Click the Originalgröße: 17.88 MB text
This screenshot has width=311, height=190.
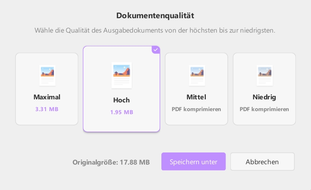[111, 162]
